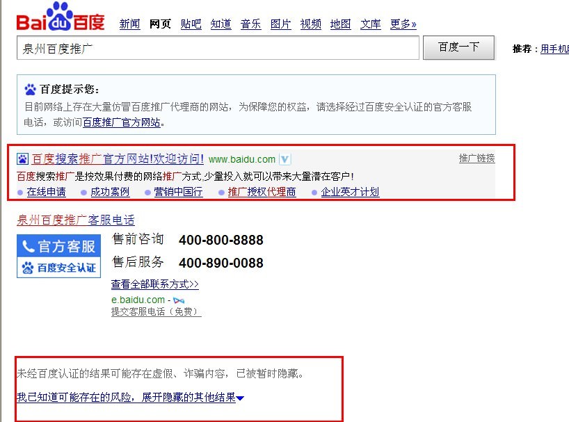Open the 泉州百度推广客服电话 result title

(x=76, y=220)
